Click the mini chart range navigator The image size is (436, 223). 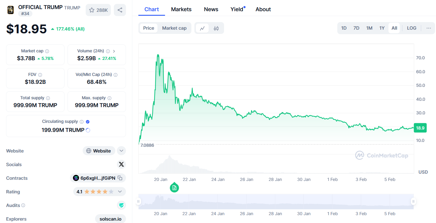tap(276, 202)
